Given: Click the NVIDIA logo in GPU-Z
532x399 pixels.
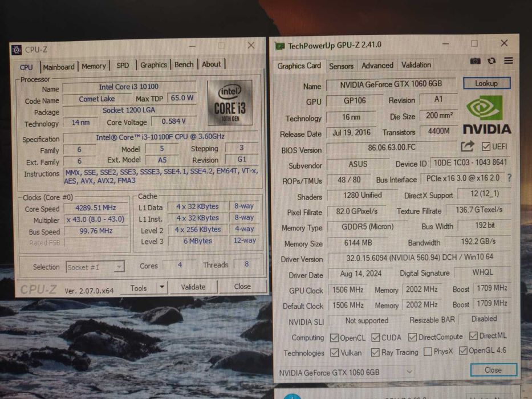Looking at the screenshot, I should 487,115.
